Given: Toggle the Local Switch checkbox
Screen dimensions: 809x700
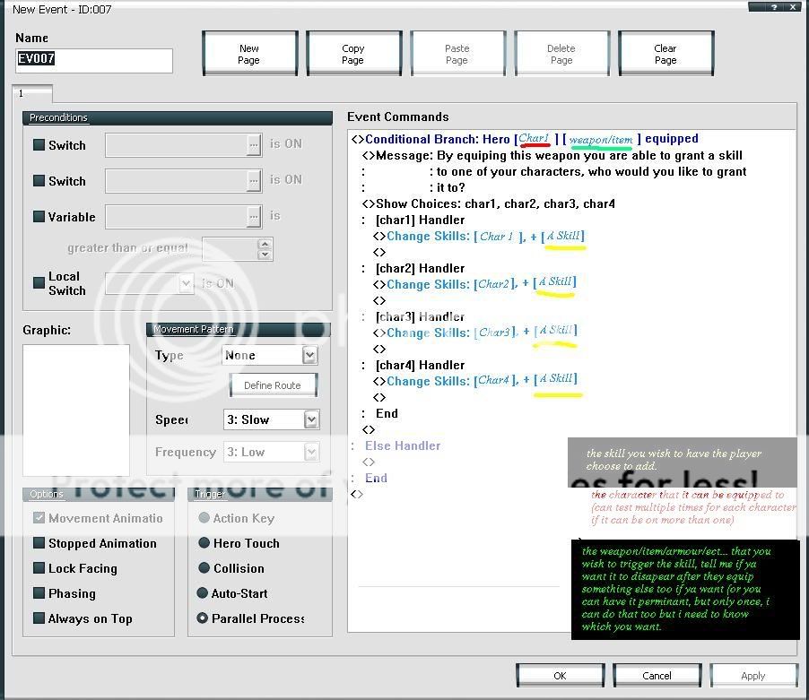Looking at the screenshot, I should point(39,283).
